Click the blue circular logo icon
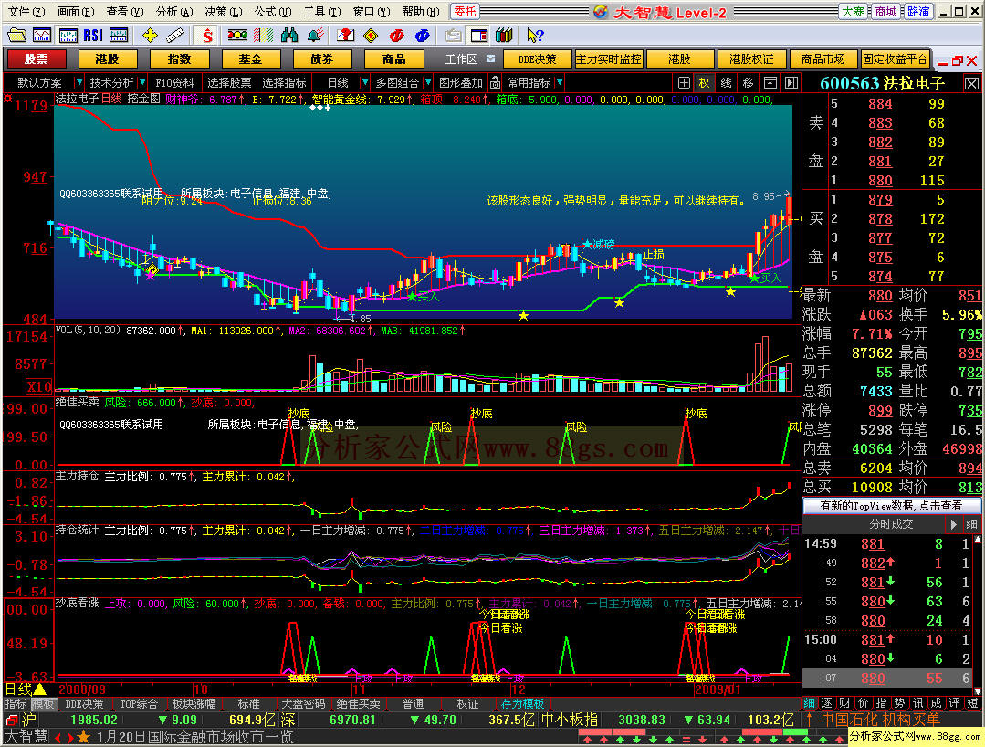 coord(422,36)
